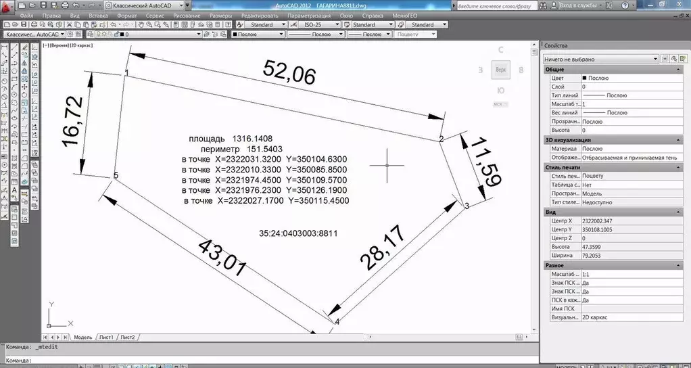Select the Linear dimension tool
This screenshot has height=368, width=691.
click(x=5, y=47)
